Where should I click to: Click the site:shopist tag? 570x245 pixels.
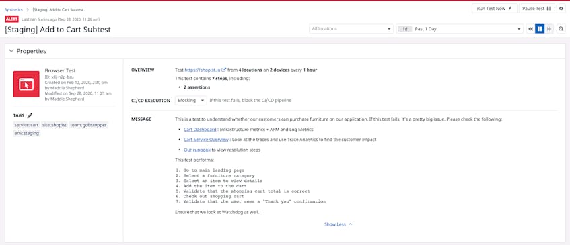pyautogui.click(x=55, y=125)
